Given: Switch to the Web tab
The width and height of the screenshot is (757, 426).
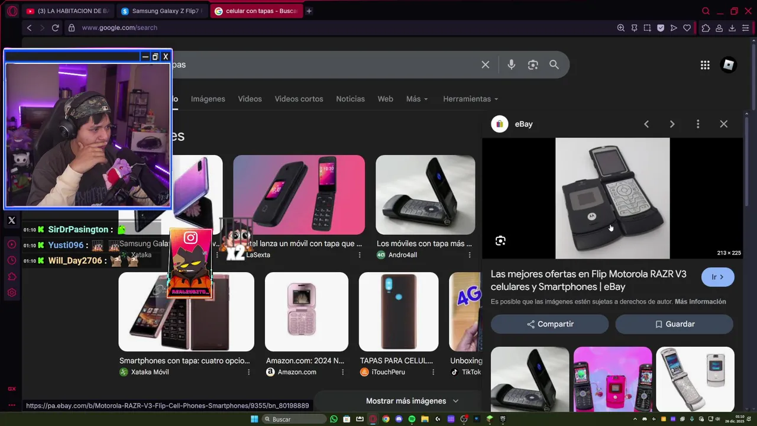Looking at the screenshot, I should (x=385, y=99).
